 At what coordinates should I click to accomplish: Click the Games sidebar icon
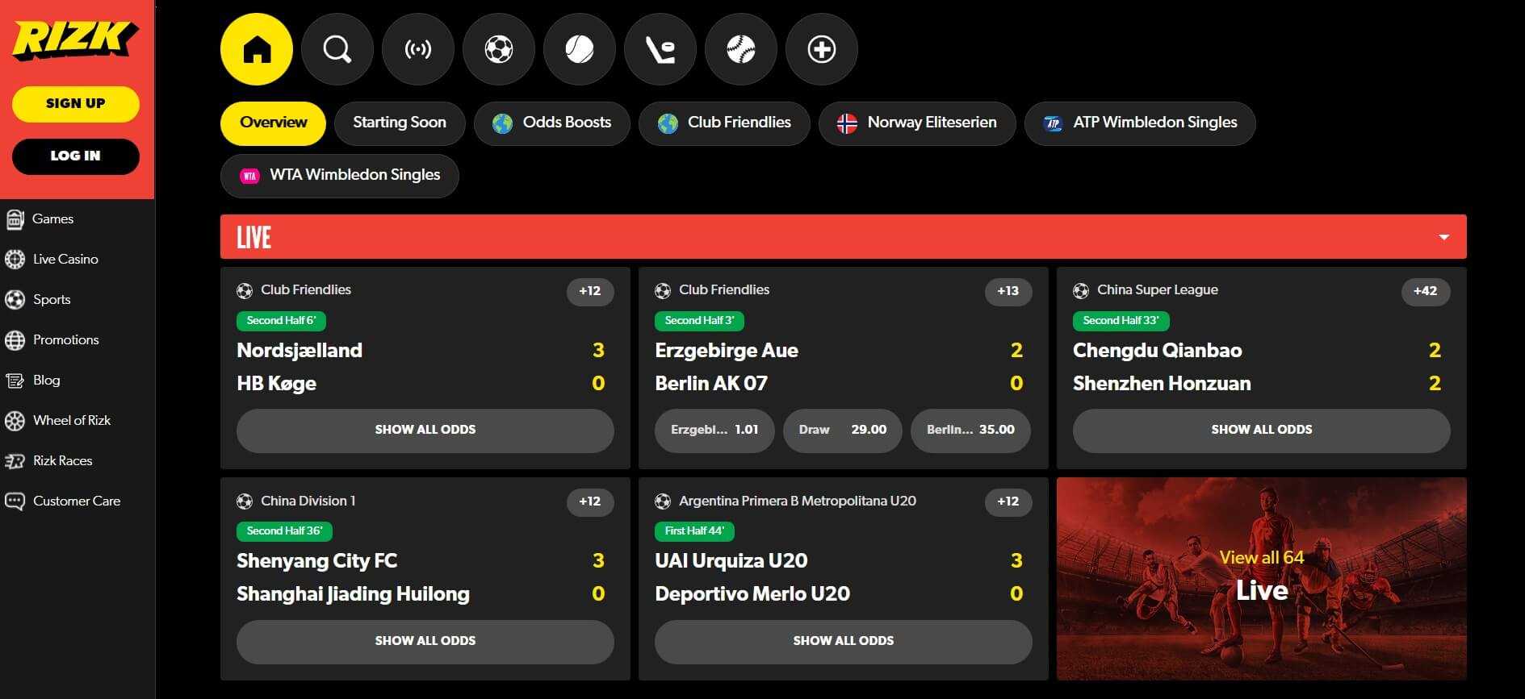pyautogui.click(x=15, y=218)
